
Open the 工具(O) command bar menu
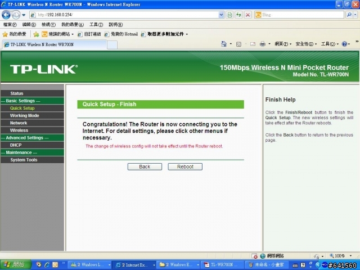330,44
